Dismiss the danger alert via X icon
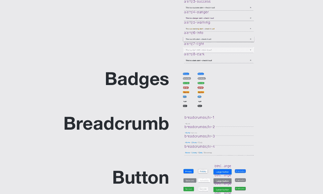Screen dimensions: 323x194 pyautogui.click(x=250, y=18)
